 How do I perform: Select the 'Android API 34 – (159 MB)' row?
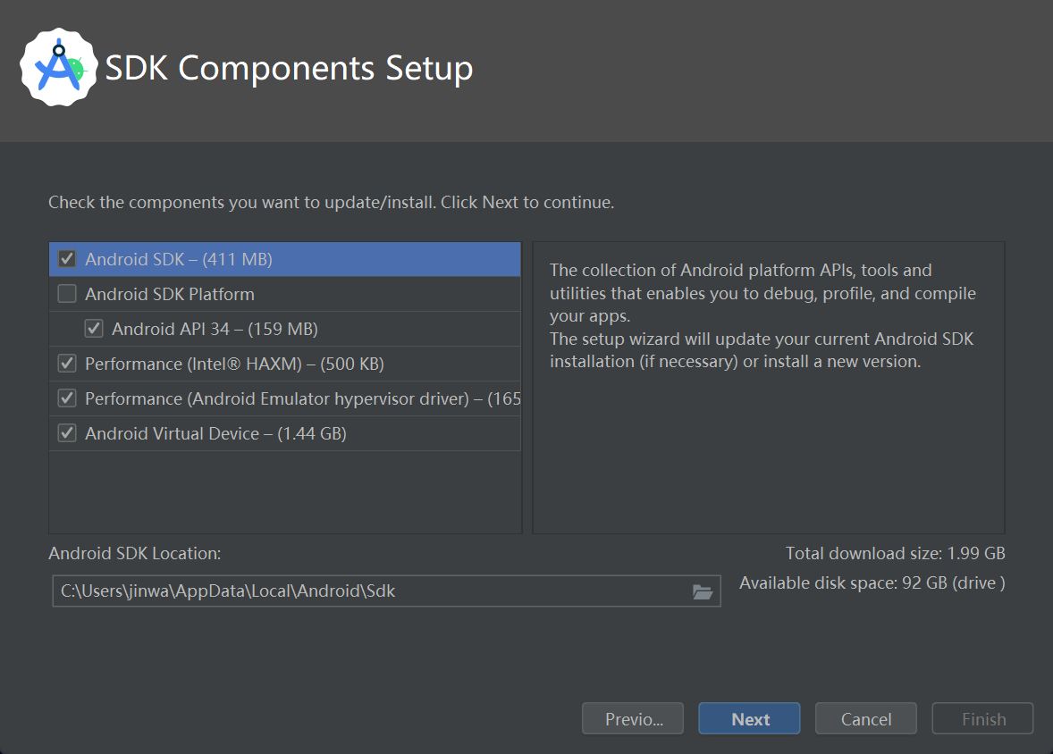[x=285, y=329]
